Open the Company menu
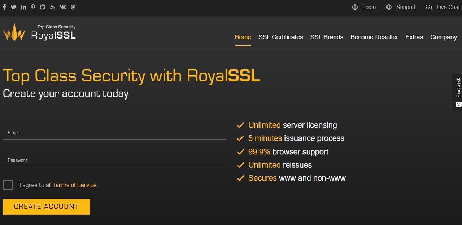Screen dimensions: 462x225 (444, 37)
